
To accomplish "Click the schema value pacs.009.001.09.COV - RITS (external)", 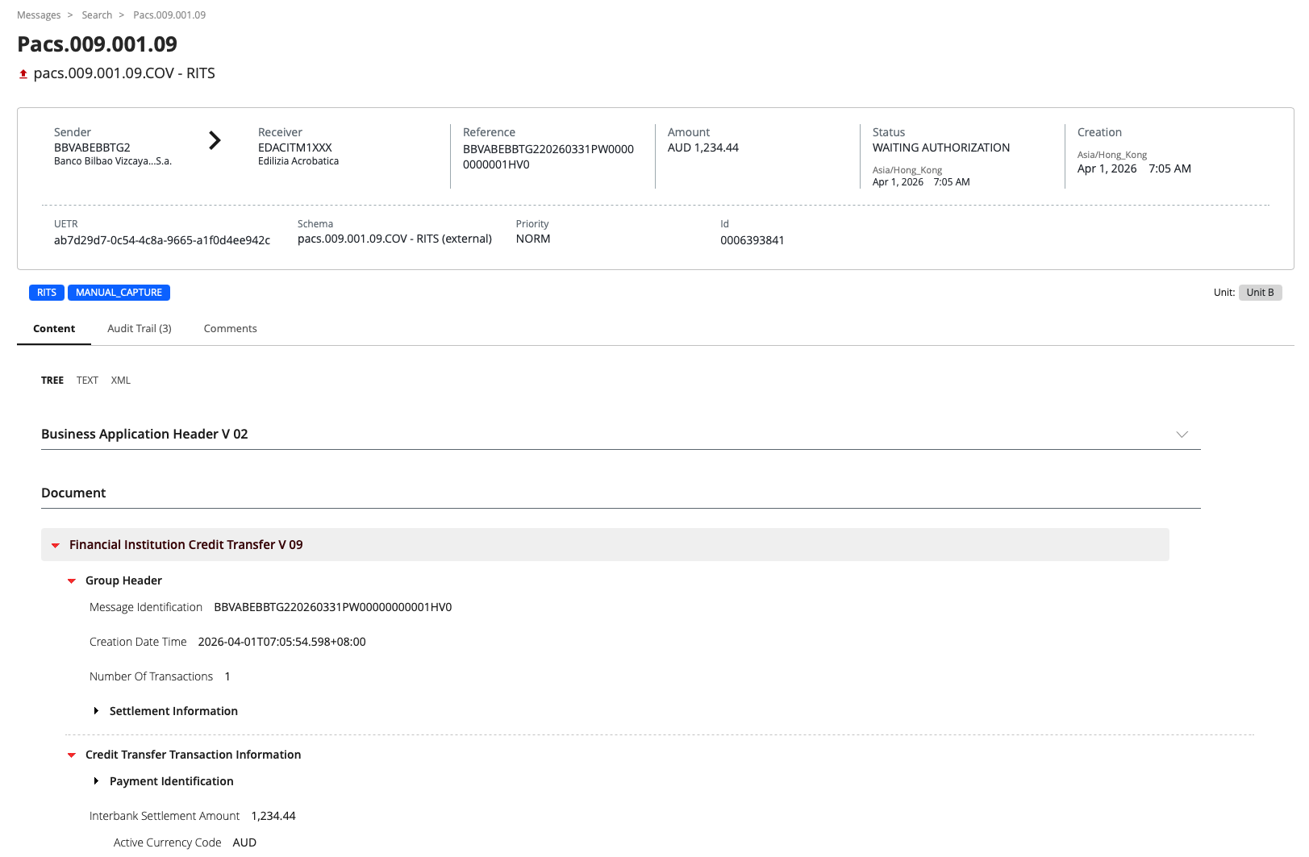I will point(394,239).
